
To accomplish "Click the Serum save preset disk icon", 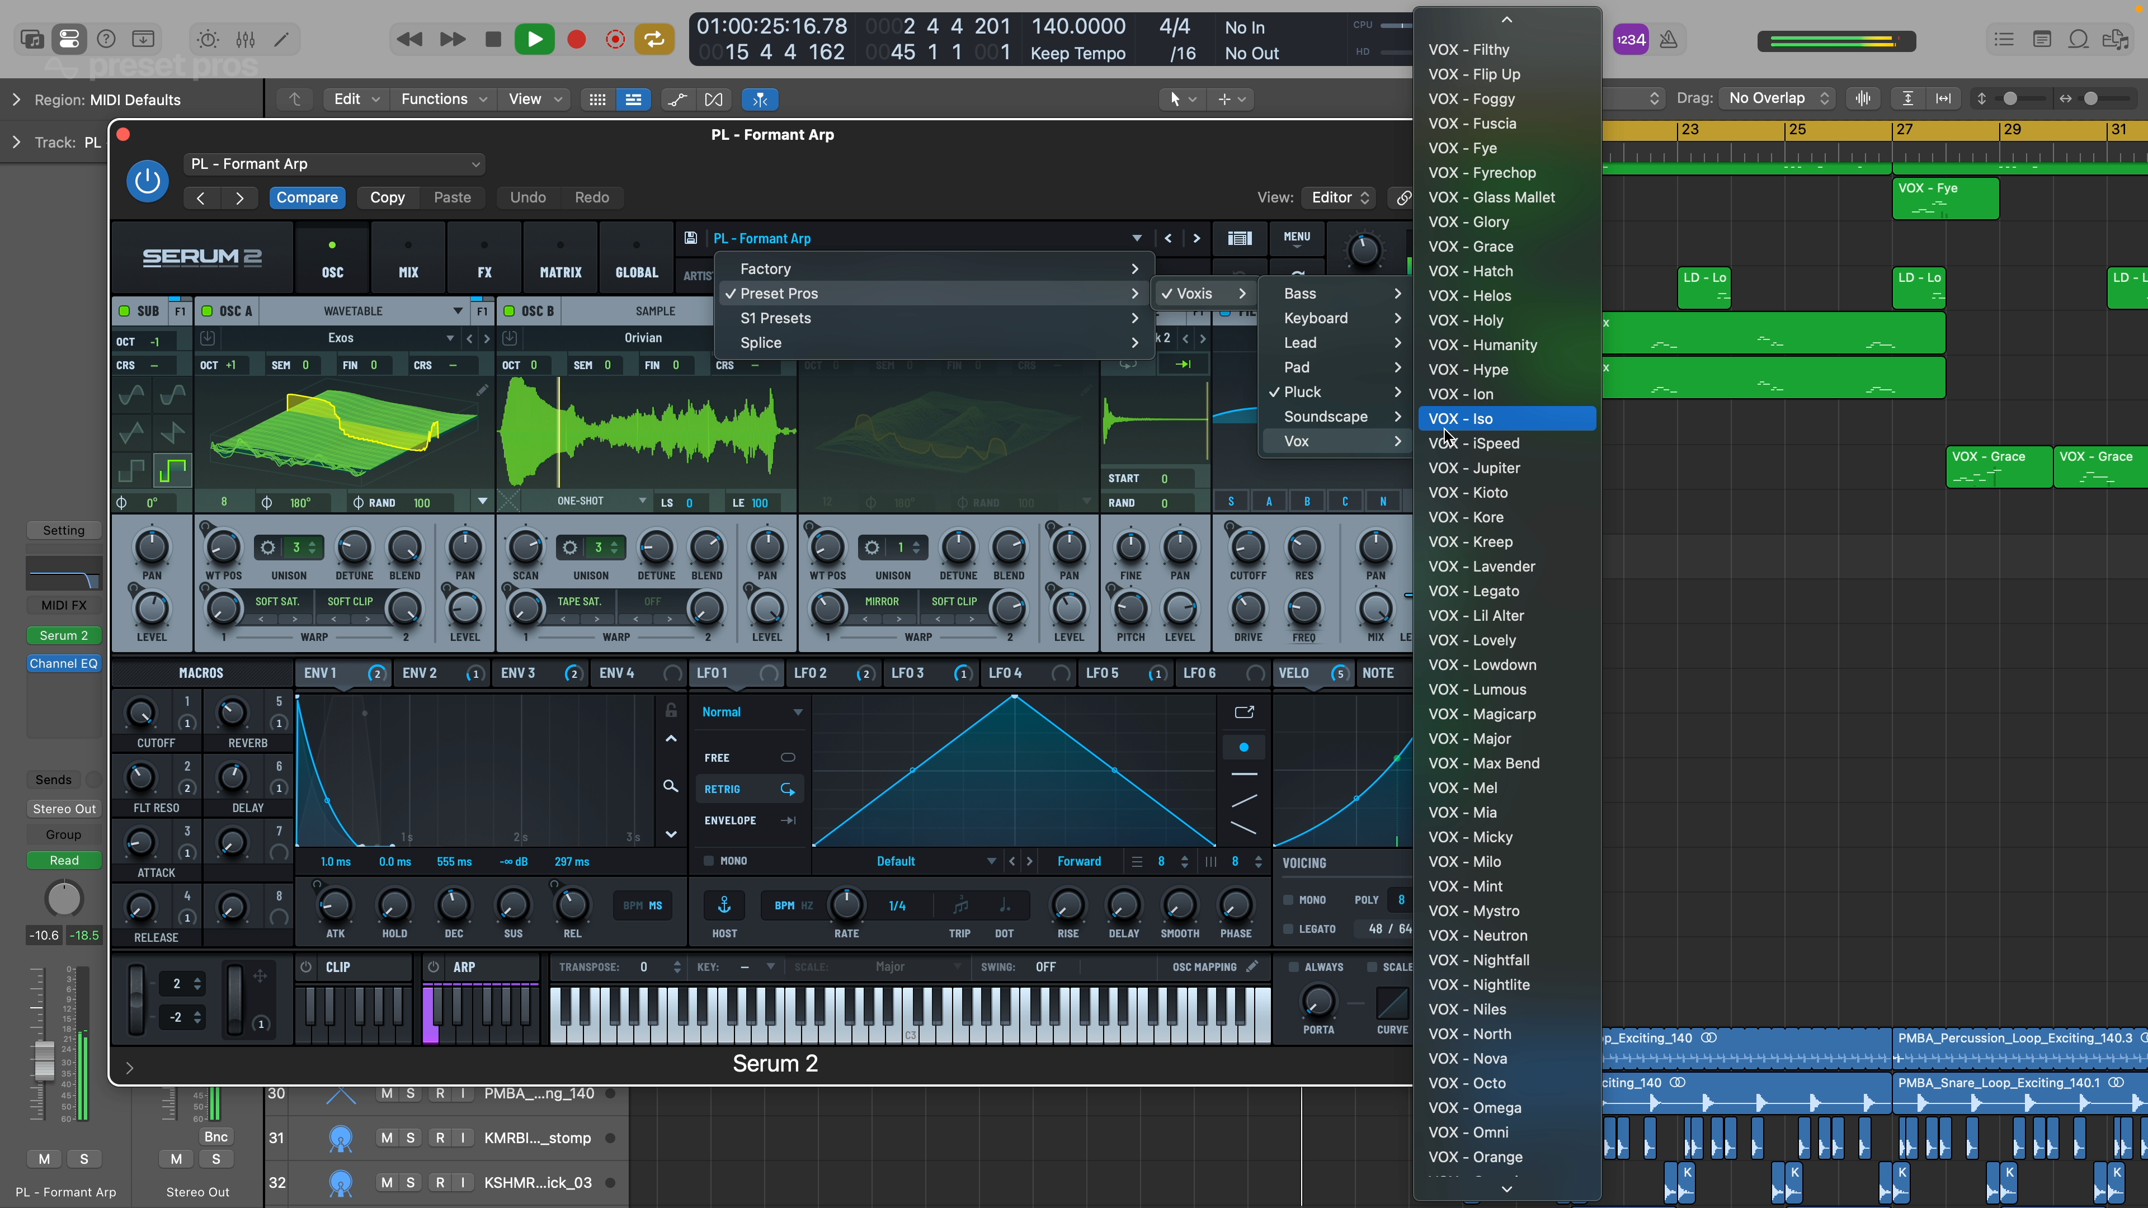I will tap(690, 238).
